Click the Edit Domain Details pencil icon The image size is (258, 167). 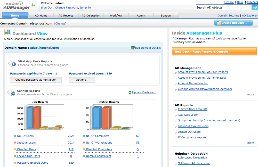click(133, 48)
